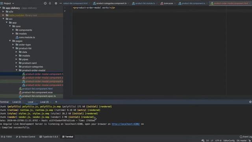Open the TODO tool window
252x142 pixels.
click(x=6, y=137)
